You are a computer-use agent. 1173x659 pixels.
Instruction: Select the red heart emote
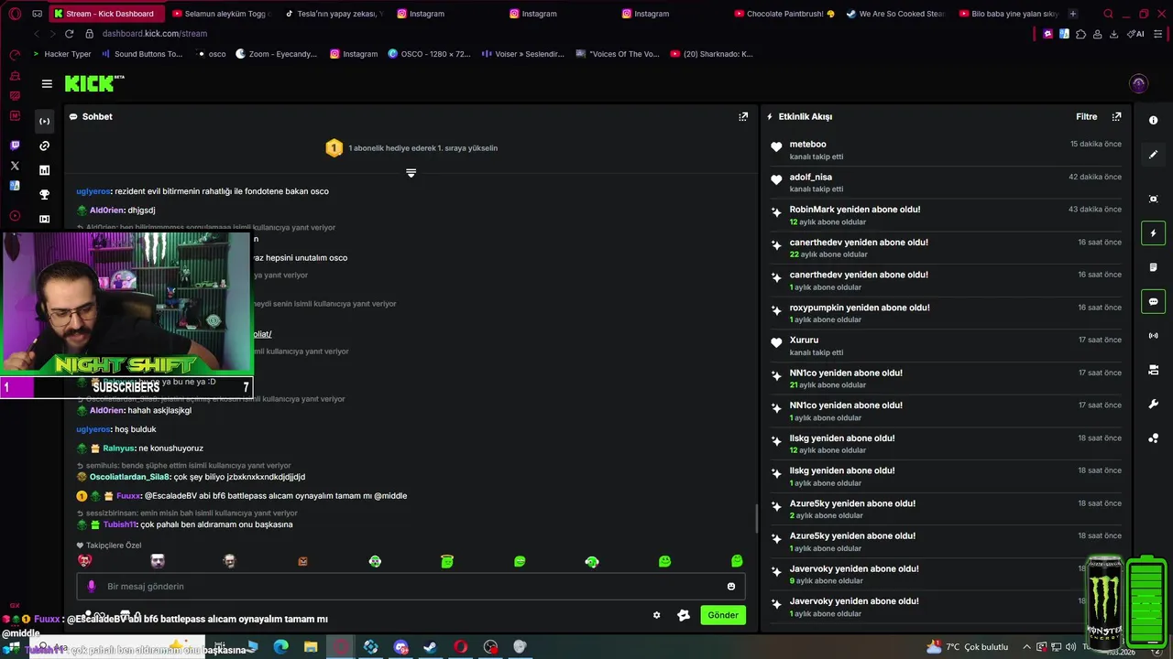pyautogui.click(x=84, y=561)
